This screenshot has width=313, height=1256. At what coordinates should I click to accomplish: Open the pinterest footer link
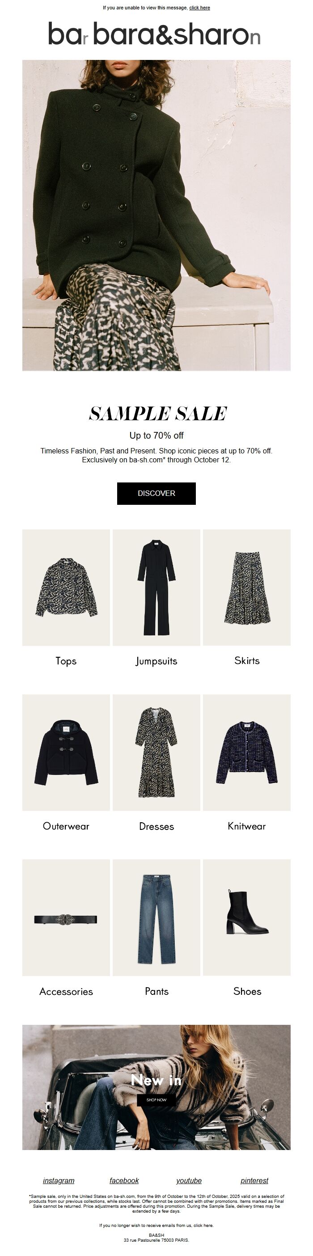(x=254, y=1180)
